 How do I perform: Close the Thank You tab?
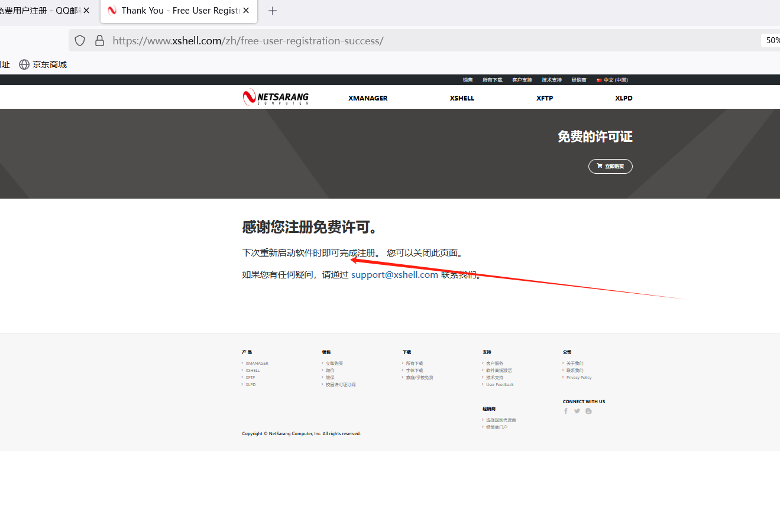246,11
